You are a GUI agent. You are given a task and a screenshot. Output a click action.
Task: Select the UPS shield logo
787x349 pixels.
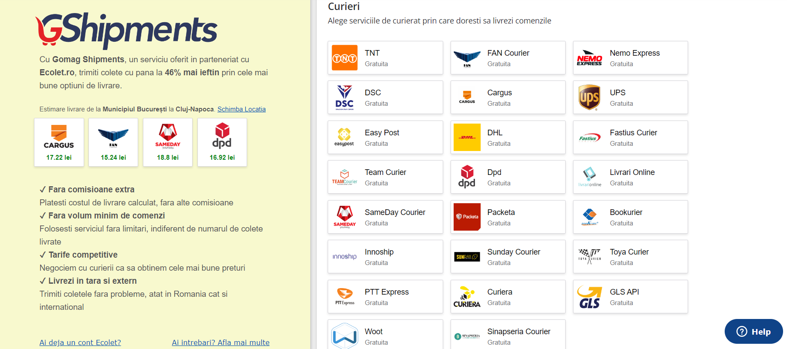click(589, 97)
